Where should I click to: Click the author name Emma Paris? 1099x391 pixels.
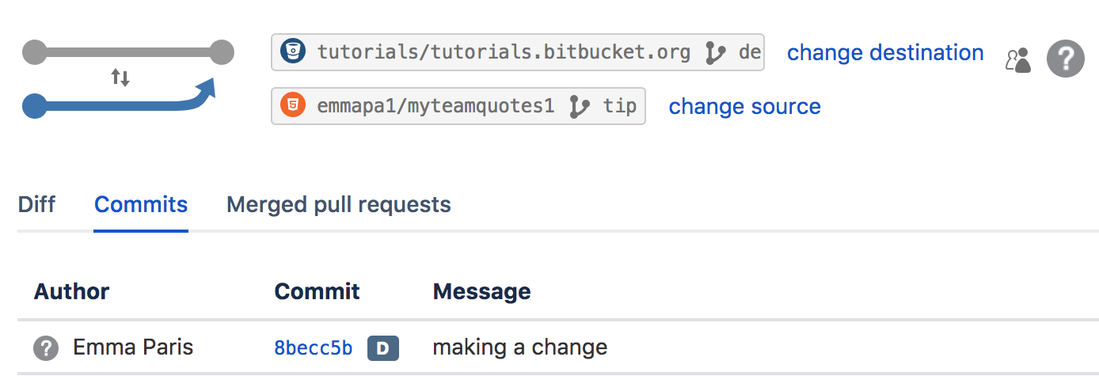133,347
